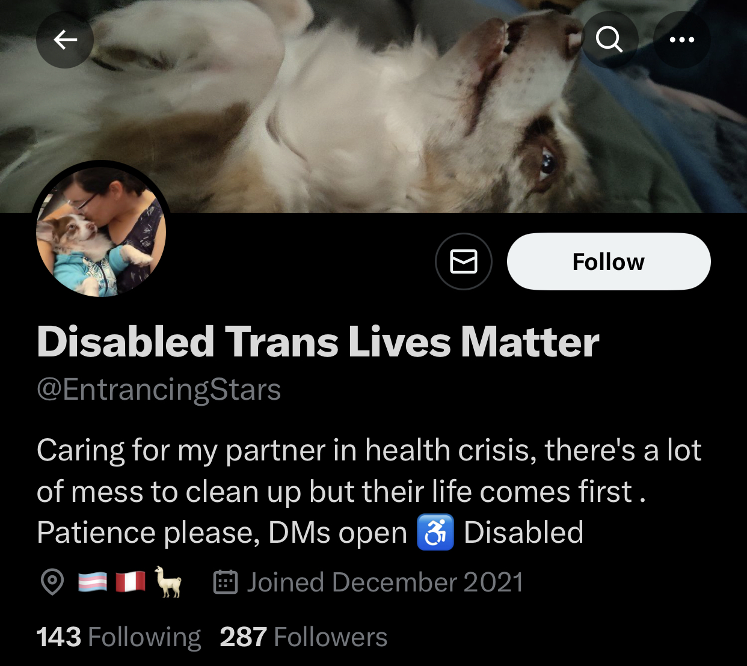Click the wheelchair accessibility emoji in bio
The image size is (747, 666).
pos(435,533)
